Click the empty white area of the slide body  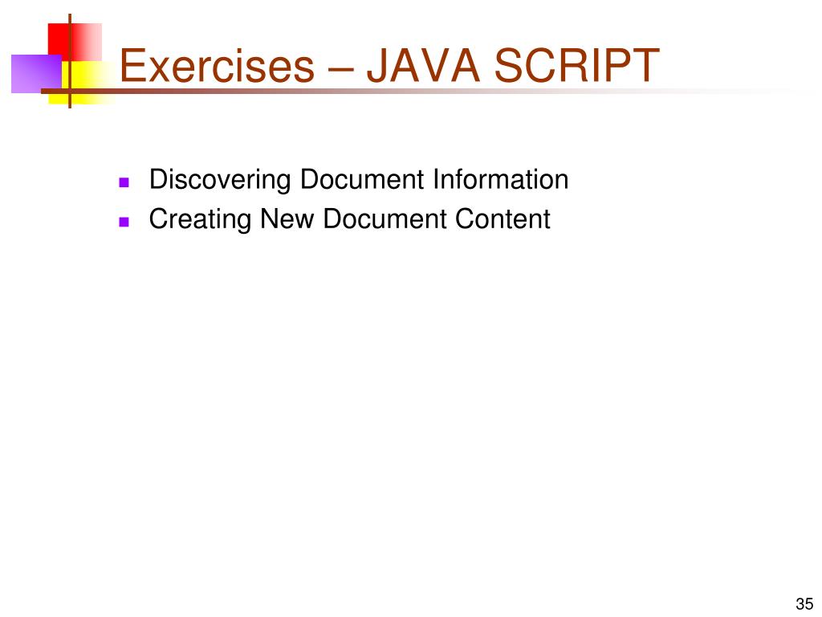[x=411, y=409]
